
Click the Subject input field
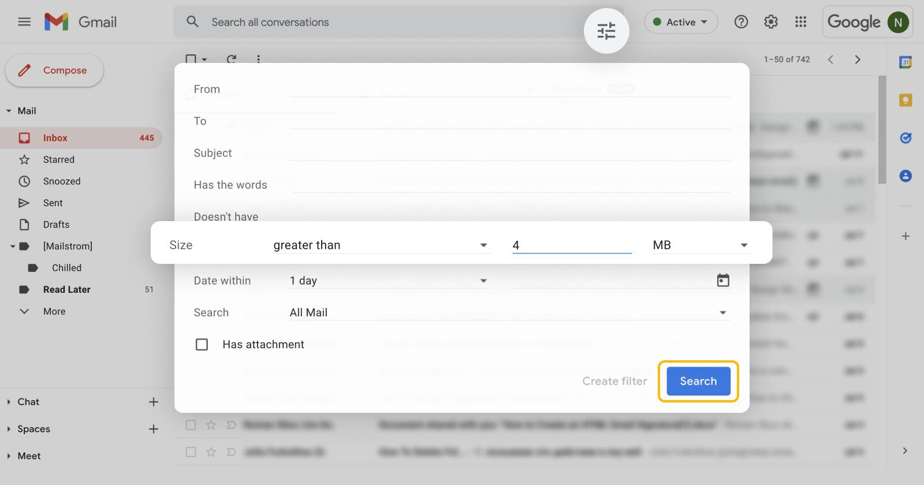(510, 153)
